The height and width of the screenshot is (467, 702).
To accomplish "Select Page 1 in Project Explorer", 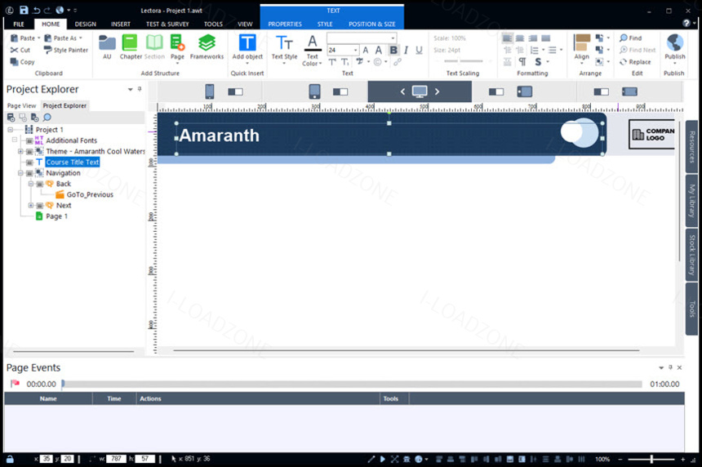I will [56, 216].
